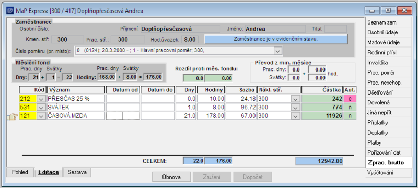Screen dimensions: 418x188
Task: Click the CELKEM total 12942.00
Action: [319, 161]
